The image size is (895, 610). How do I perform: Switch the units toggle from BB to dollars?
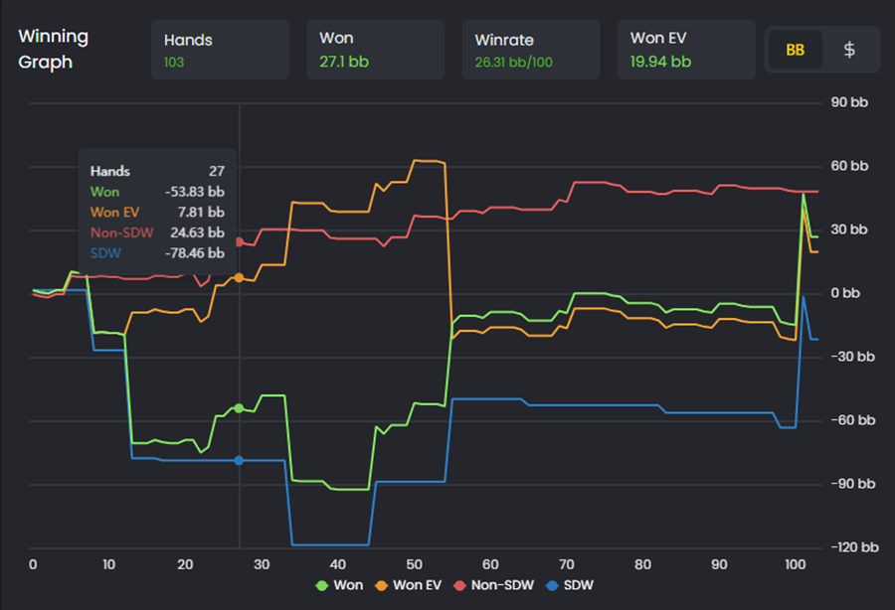[x=850, y=49]
